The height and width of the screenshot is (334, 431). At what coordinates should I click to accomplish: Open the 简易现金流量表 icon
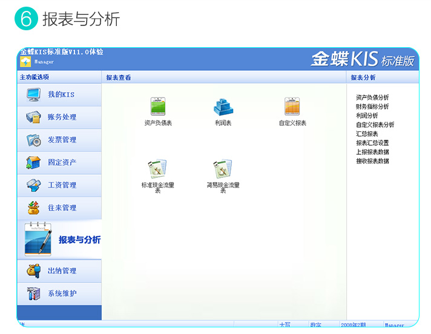click(x=223, y=169)
